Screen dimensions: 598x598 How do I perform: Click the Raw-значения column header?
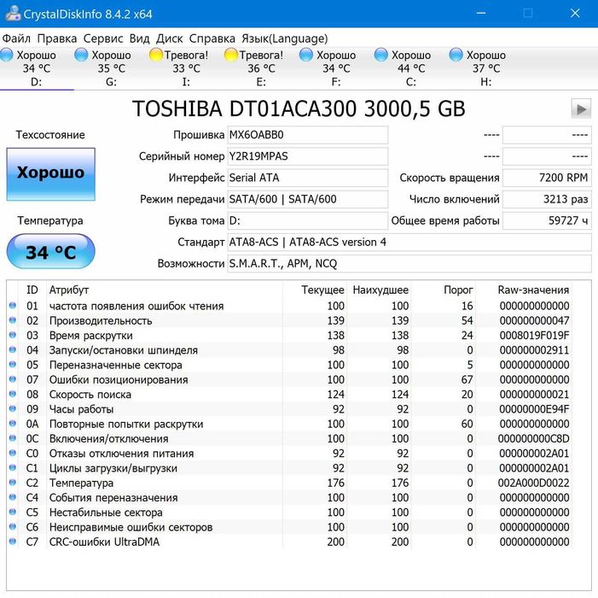[523, 290]
